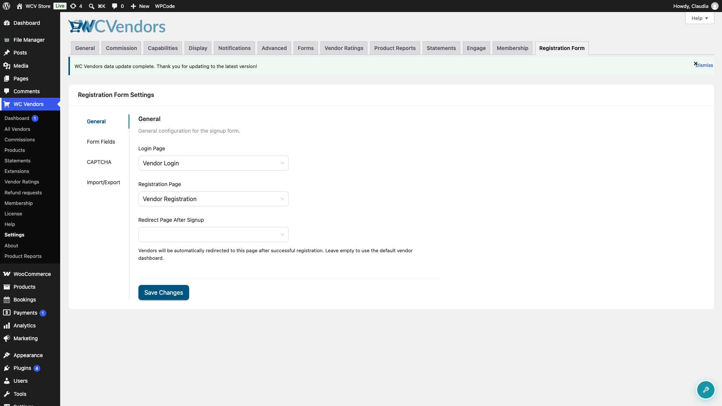Click the WooCommerce logo icon
The image size is (722, 406).
pyautogui.click(x=7, y=274)
